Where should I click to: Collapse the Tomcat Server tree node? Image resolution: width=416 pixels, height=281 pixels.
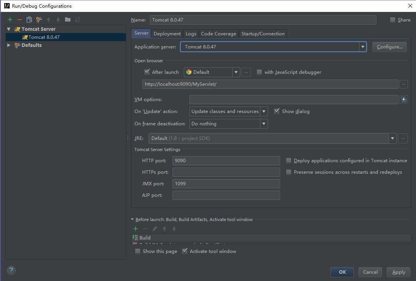9,29
